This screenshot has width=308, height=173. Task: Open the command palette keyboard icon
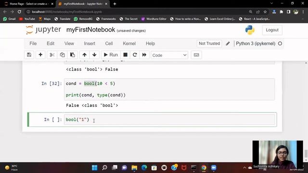coord(196,55)
